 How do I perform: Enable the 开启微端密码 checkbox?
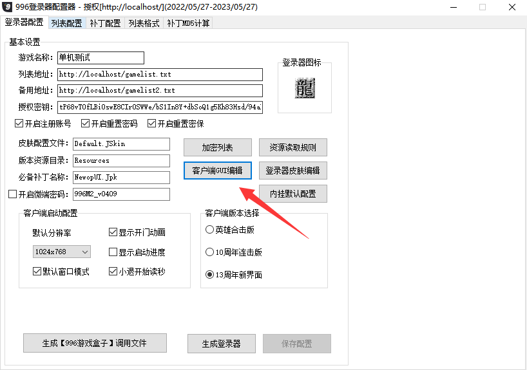(12, 194)
